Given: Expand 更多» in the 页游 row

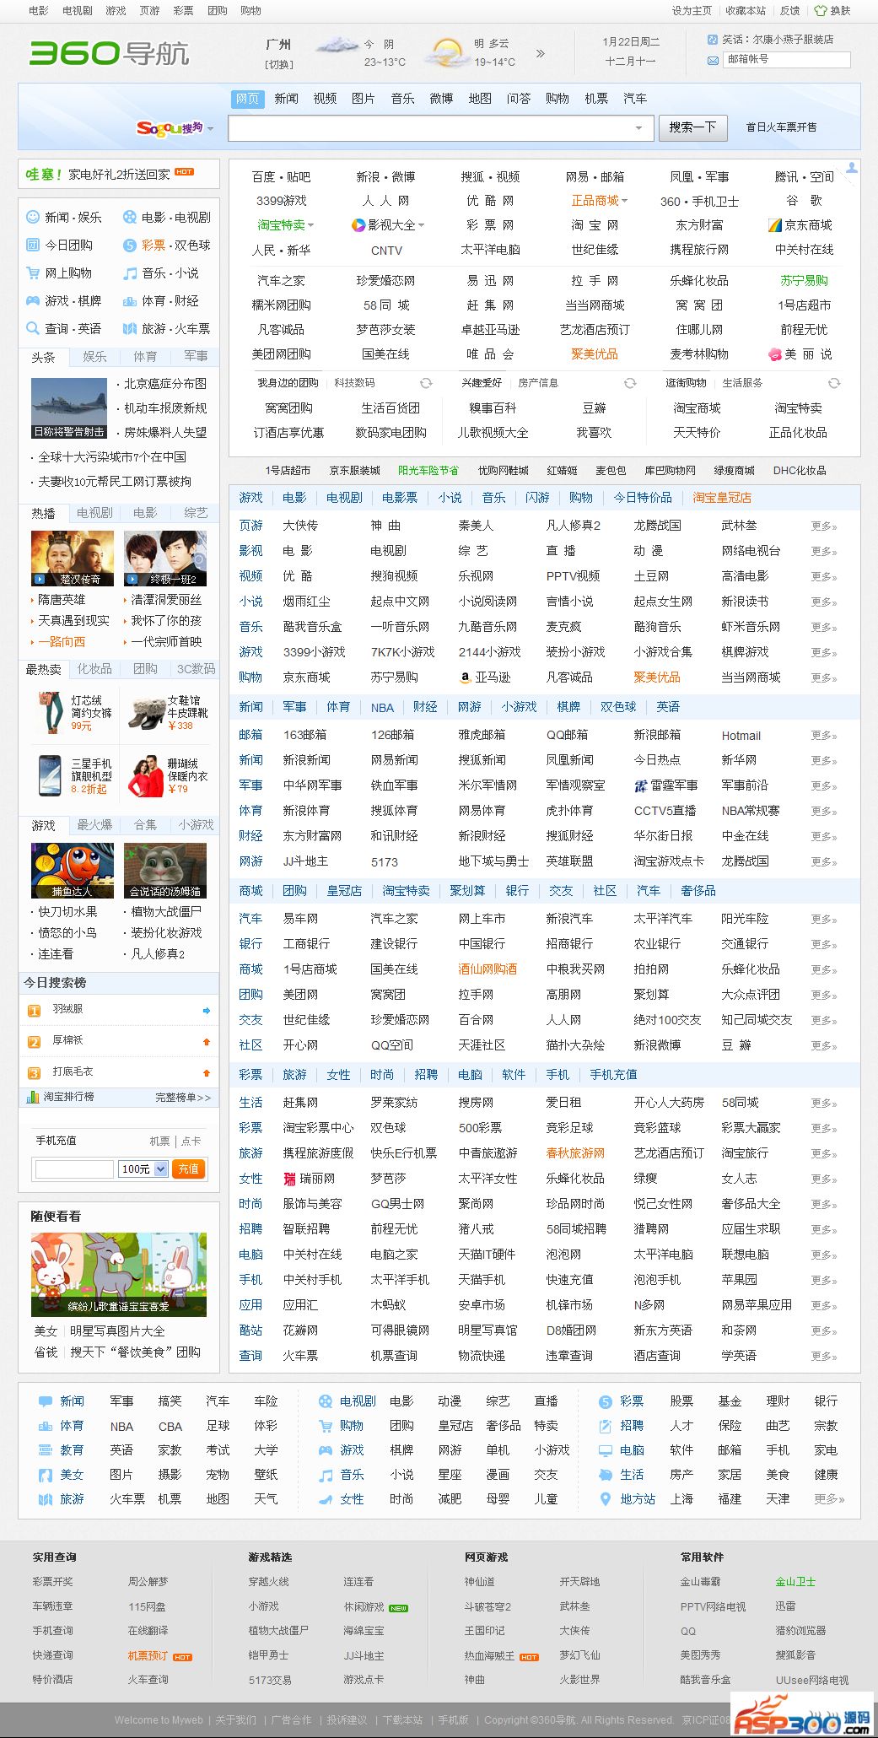Looking at the screenshot, I should (x=824, y=526).
